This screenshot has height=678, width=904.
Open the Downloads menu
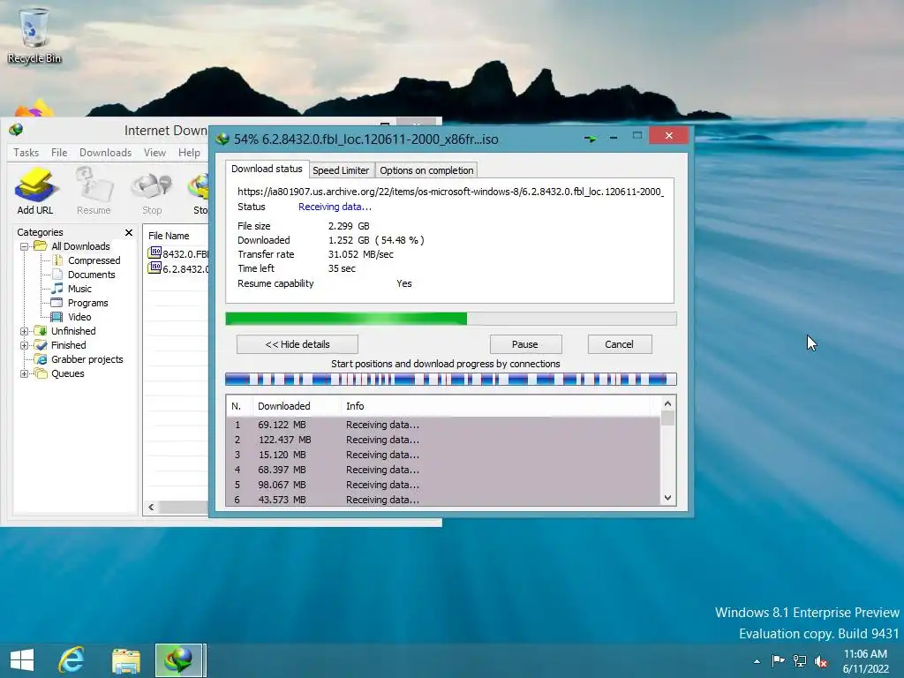(x=106, y=152)
